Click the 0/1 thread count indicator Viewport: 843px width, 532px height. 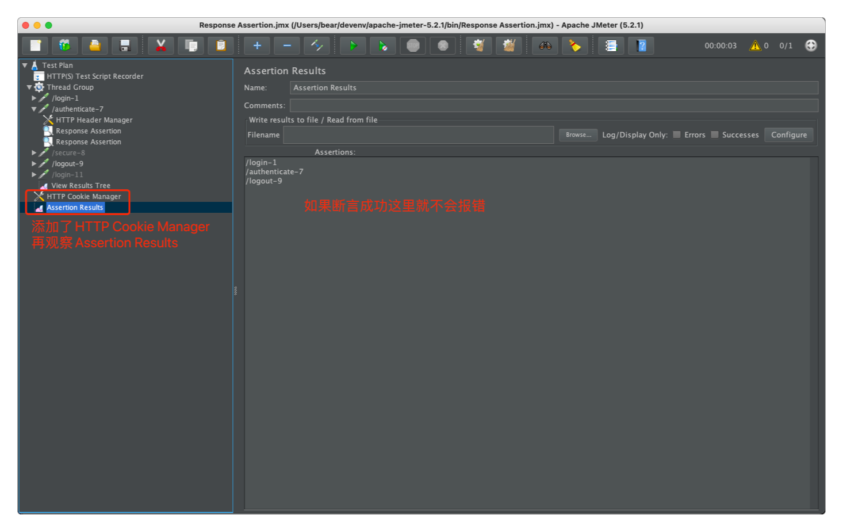pos(785,45)
